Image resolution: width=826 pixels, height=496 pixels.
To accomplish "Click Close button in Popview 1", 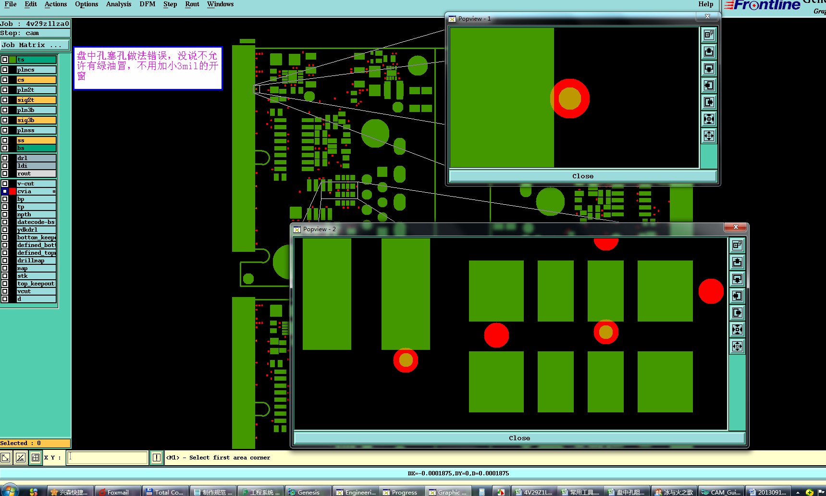I will pyautogui.click(x=583, y=176).
